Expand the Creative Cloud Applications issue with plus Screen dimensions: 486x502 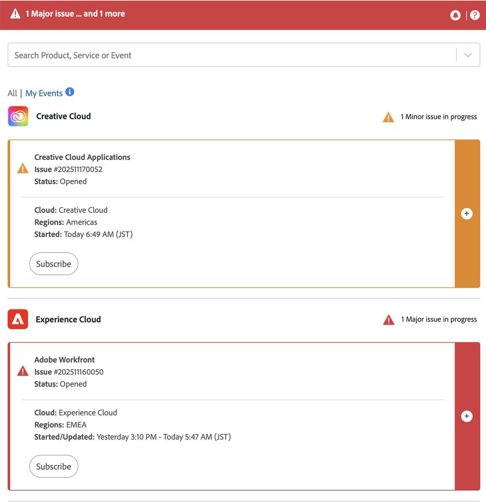pyautogui.click(x=467, y=214)
